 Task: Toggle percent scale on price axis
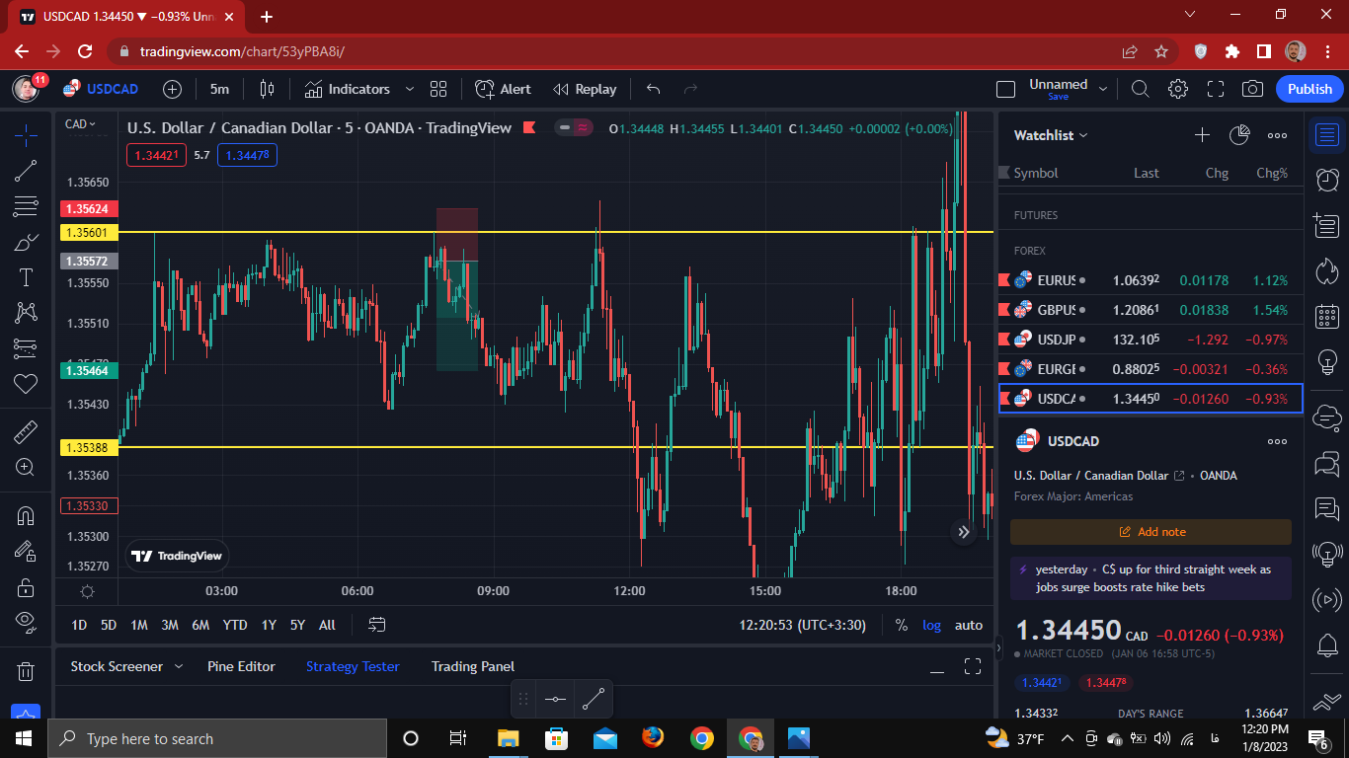(x=901, y=625)
